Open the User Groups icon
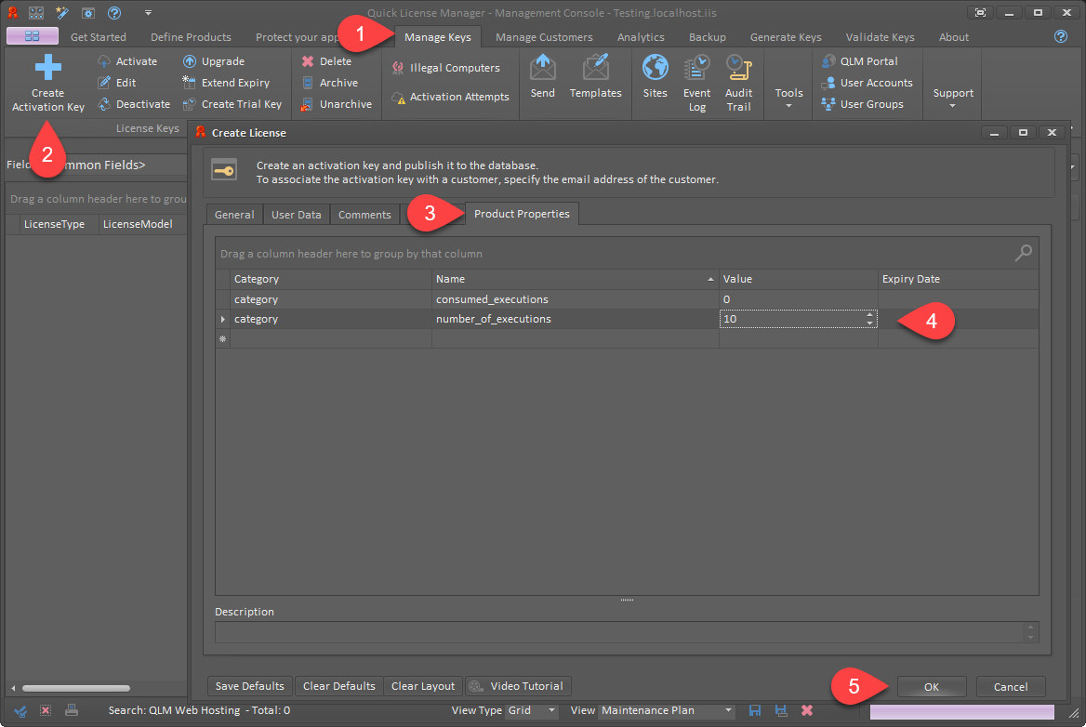This screenshot has height=727, width=1086. pyautogui.click(x=828, y=104)
